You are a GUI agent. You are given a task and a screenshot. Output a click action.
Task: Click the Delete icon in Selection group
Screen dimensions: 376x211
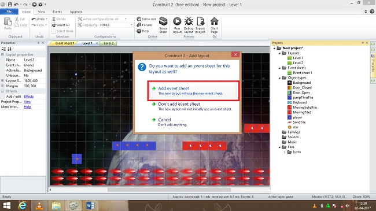click(54, 19)
